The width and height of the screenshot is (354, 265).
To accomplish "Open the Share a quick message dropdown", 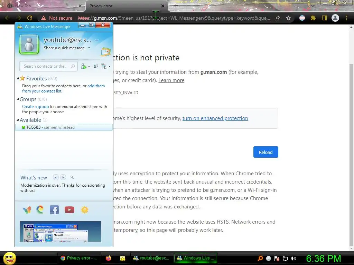I will [89, 48].
